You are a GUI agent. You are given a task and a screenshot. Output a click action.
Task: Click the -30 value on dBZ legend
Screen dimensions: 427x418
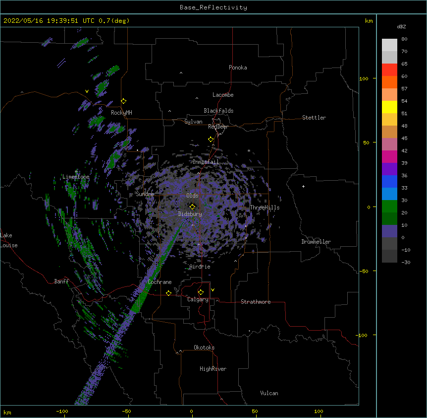coord(406,262)
